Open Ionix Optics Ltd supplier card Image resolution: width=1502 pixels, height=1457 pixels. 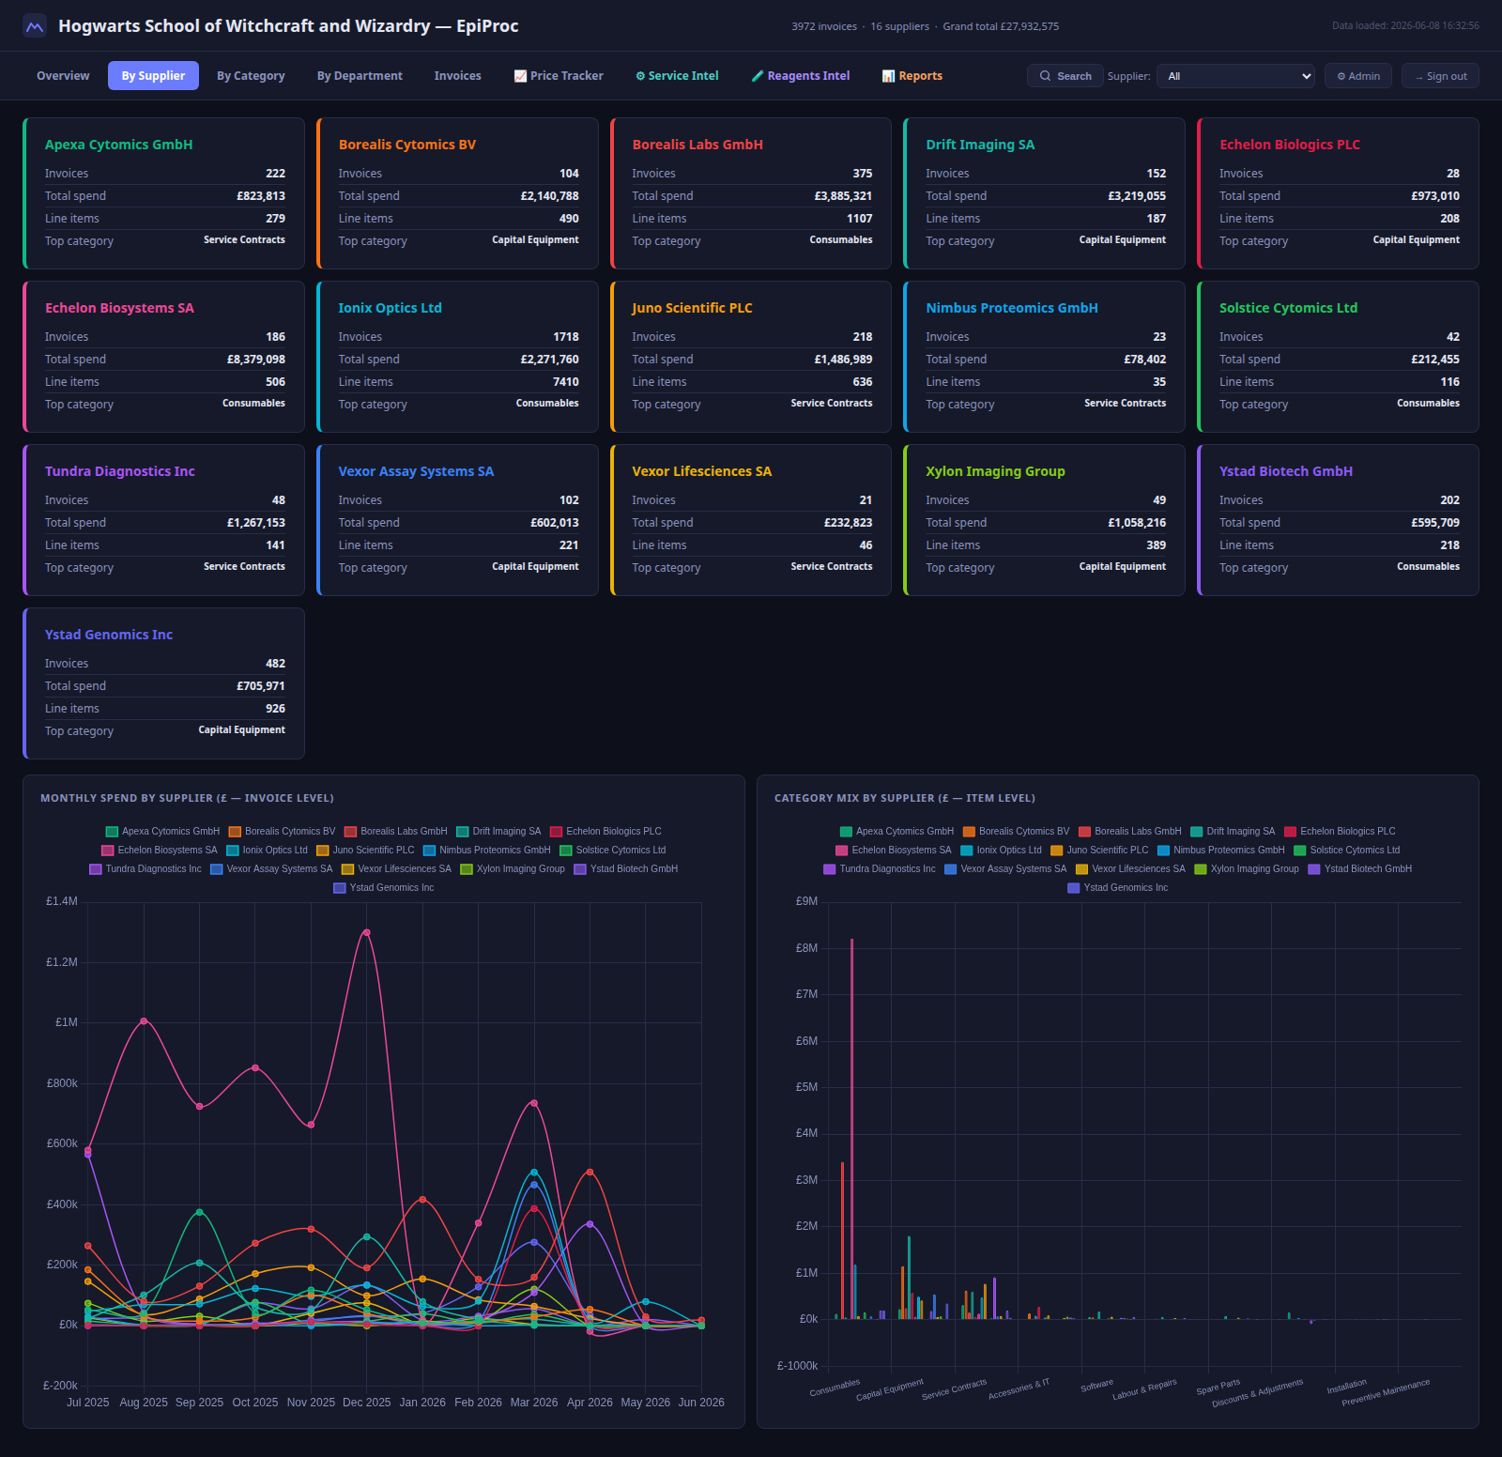point(458,357)
